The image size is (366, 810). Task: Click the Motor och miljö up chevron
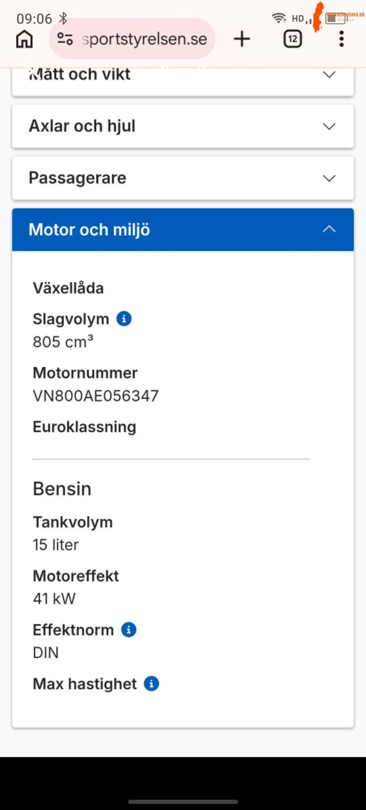point(329,229)
